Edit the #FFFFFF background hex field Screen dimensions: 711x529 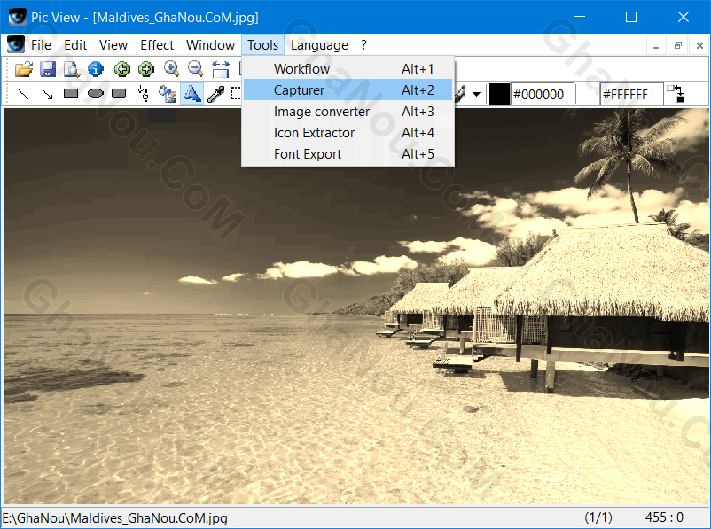pyautogui.click(x=631, y=94)
